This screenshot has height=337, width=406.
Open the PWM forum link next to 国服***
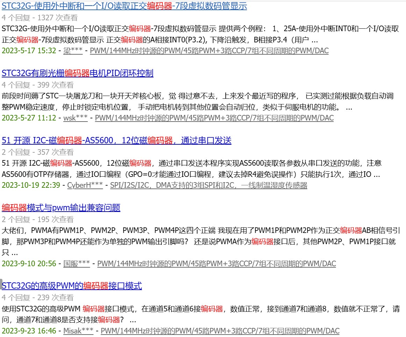point(216,263)
